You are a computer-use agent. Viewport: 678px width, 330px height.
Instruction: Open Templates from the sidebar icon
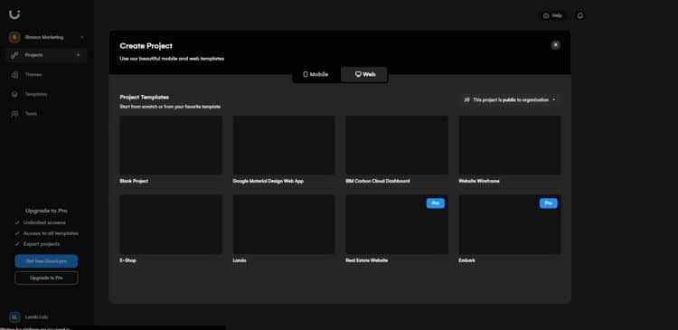click(x=14, y=94)
